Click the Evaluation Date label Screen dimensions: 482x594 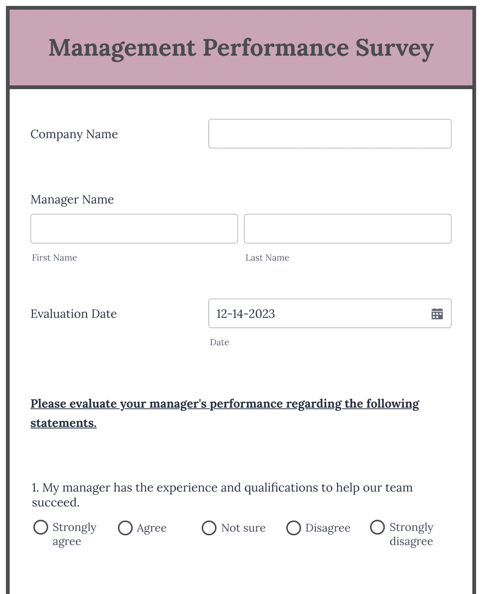click(73, 313)
